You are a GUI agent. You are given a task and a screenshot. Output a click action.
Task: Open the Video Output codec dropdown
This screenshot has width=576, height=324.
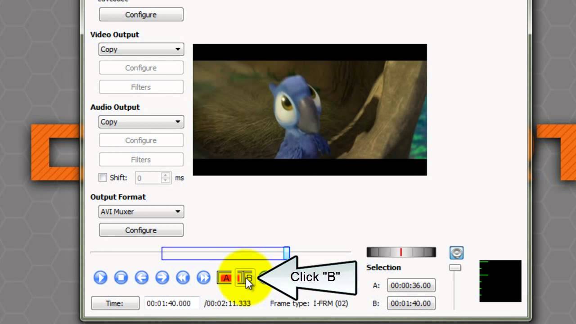pyautogui.click(x=141, y=49)
